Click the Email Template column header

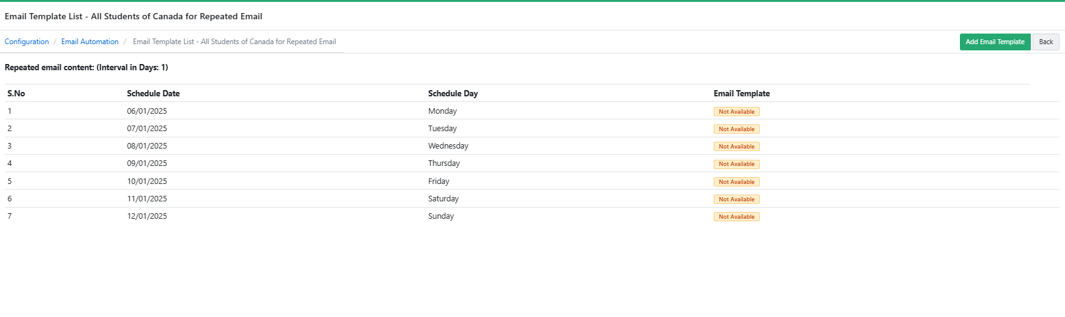(x=741, y=94)
